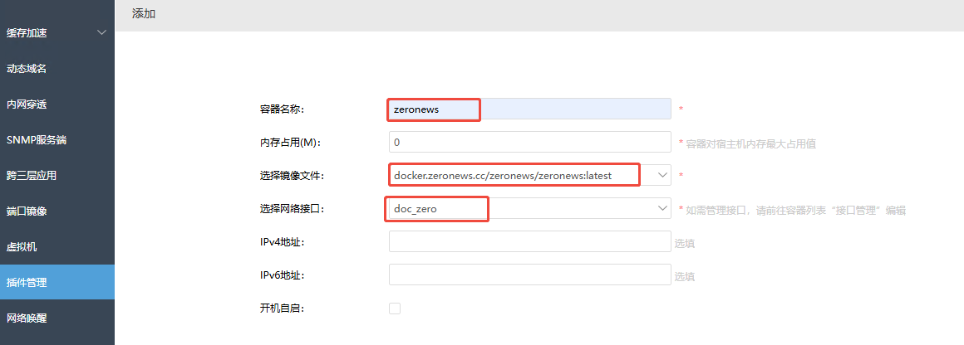
Task: Click into the IPv4地址 input field
Action: tap(530, 241)
